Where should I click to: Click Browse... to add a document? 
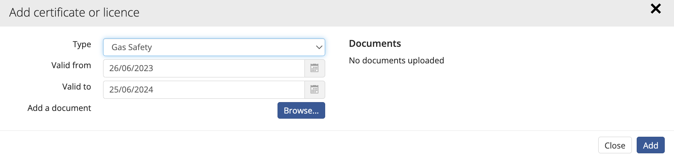301,111
